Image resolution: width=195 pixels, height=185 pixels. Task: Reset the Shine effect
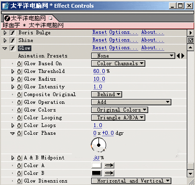(99, 40)
